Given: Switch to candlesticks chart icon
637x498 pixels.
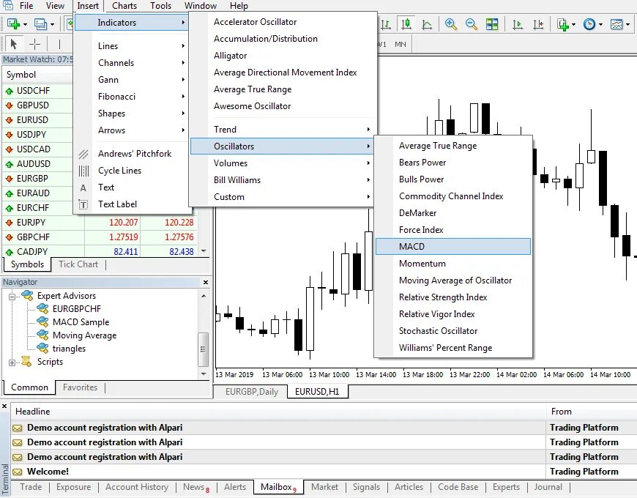Looking at the screenshot, I should pos(406,24).
